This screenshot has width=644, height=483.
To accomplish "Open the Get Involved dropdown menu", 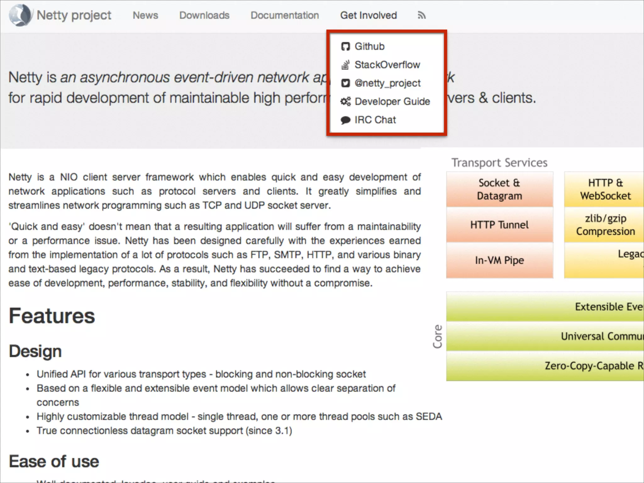I will coord(368,15).
